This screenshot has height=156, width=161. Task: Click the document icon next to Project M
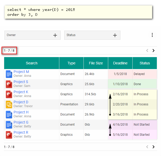[x=9, y=74]
